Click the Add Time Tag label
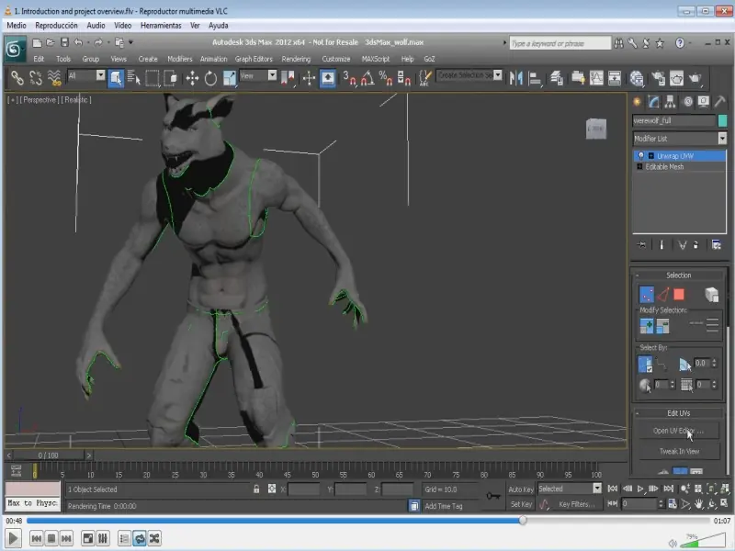Image resolution: width=735 pixels, height=551 pixels. [444, 506]
